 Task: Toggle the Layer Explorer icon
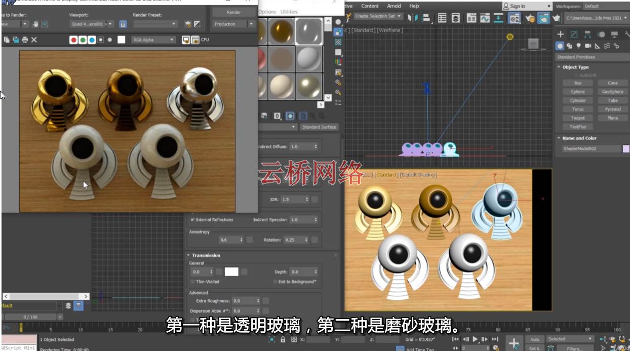tap(456, 18)
